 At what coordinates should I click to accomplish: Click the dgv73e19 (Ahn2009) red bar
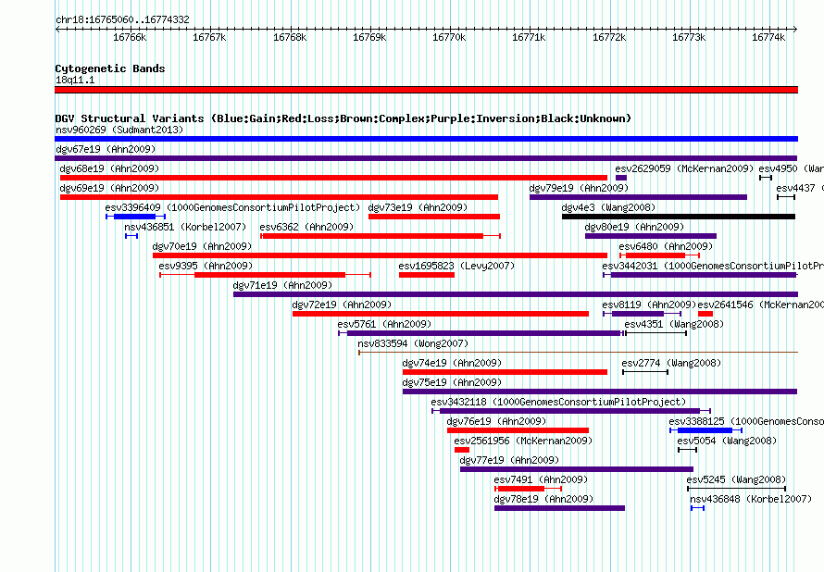434,217
